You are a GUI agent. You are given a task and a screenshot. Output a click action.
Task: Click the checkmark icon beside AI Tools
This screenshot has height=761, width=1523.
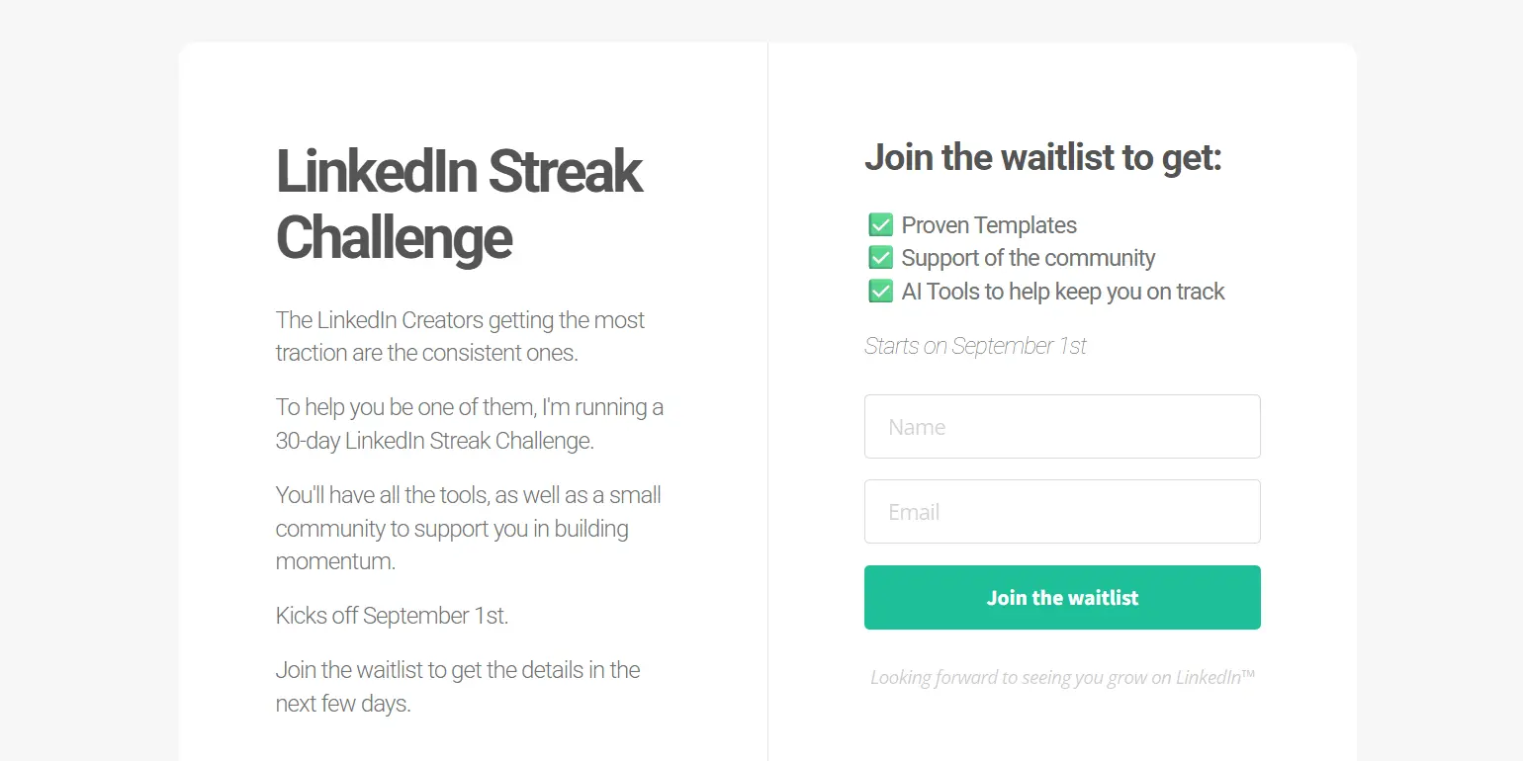tap(880, 292)
